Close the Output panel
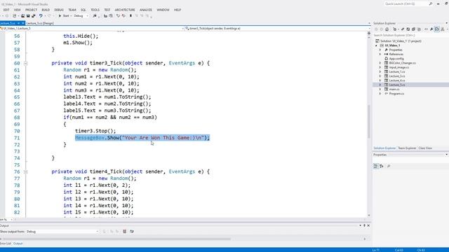This screenshot has width=449, height=252. [368, 225]
